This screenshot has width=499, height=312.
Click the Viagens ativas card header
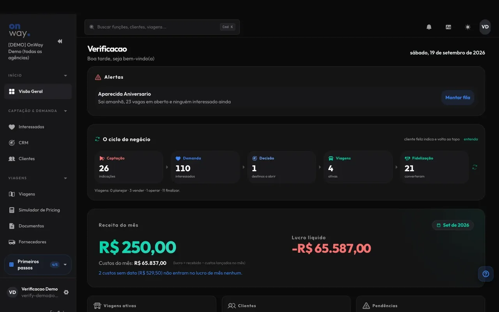(x=115, y=306)
